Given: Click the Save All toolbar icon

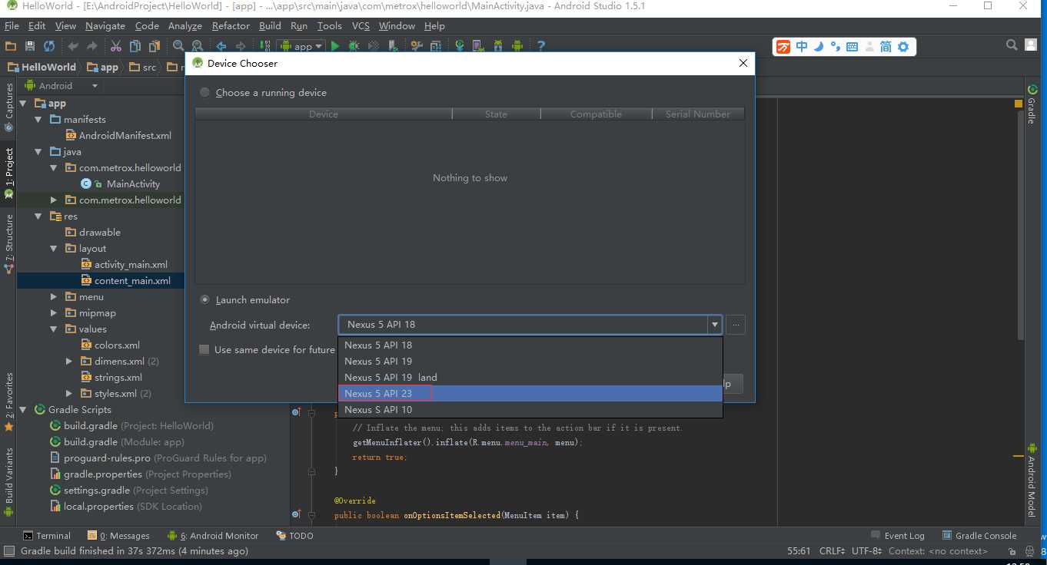Looking at the screenshot, I should point(30,46).
